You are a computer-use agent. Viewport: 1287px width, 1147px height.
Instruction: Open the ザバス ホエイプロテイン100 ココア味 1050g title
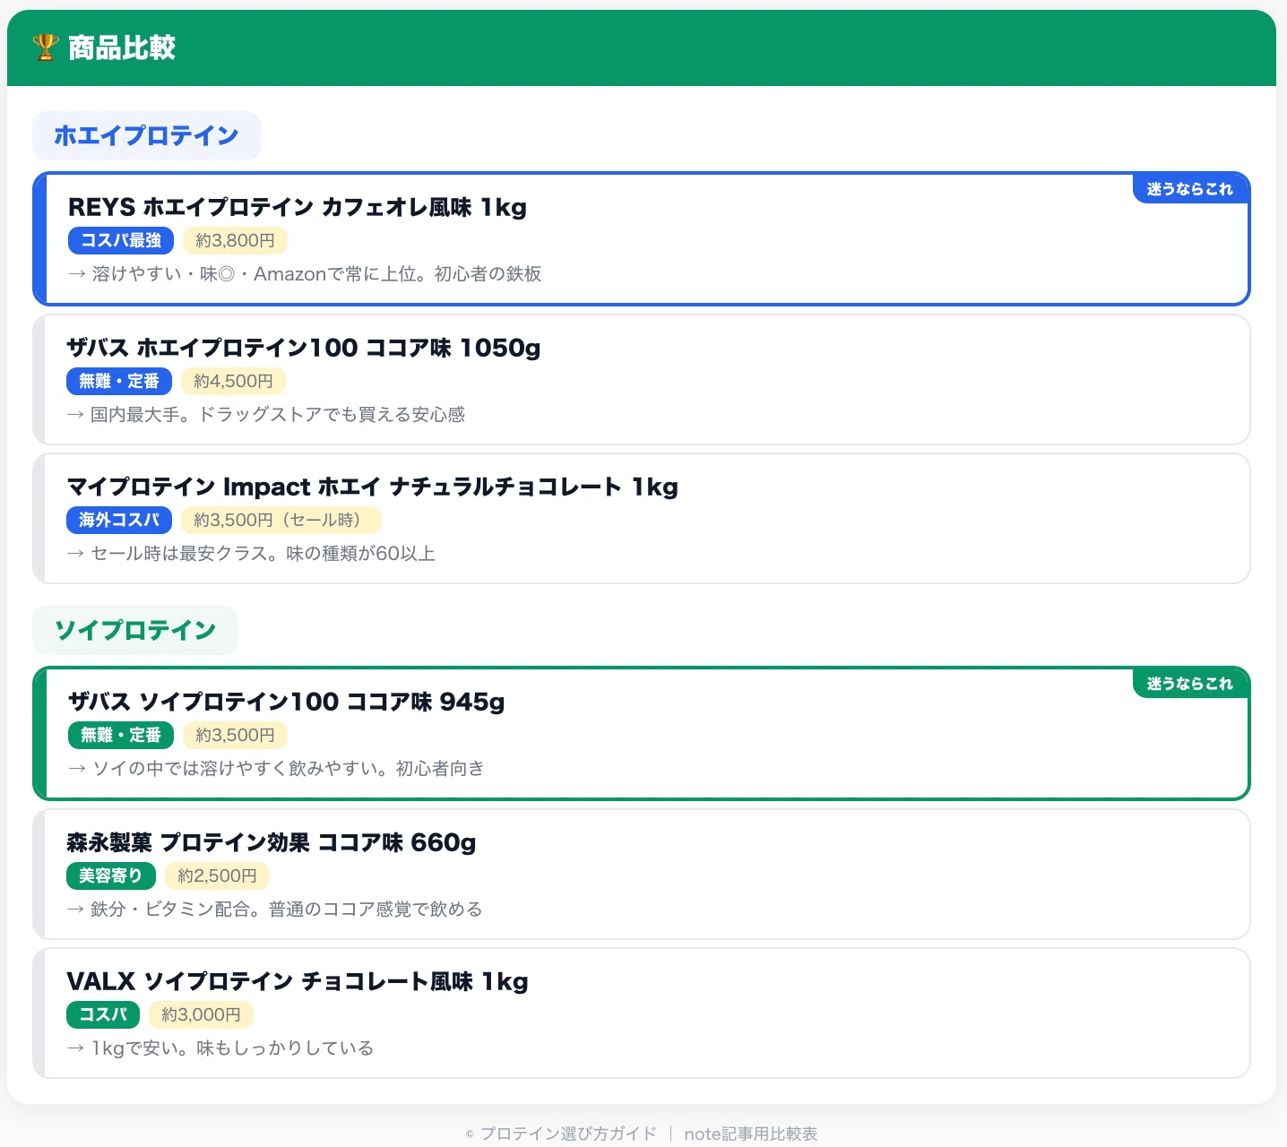point(304,347)
